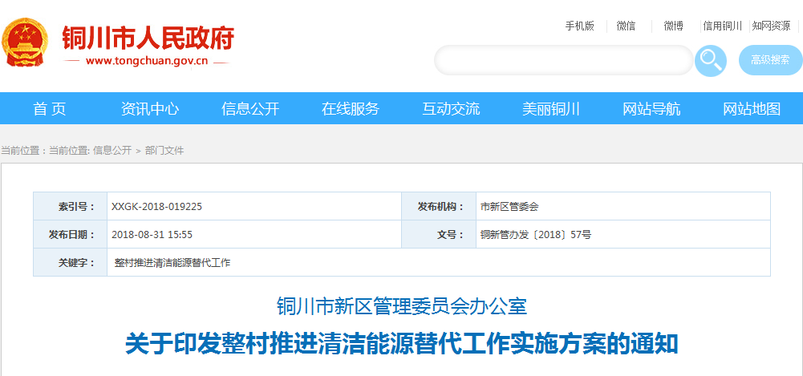Select 互动交流 in the navigation bar
803x376 pixels.
point(451,109)
